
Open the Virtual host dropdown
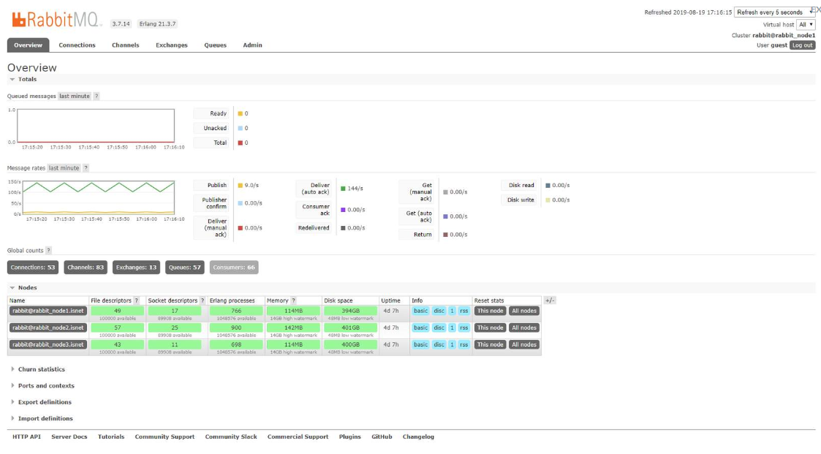pyautogui.click(x=806, y=24)
